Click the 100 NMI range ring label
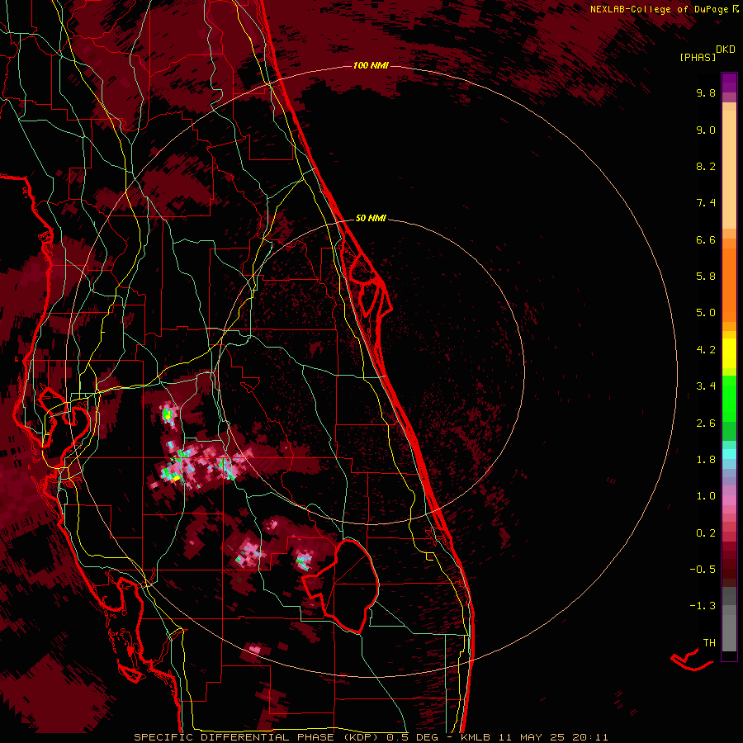The height and width of the screenshot is (743, 743). [x=371, y=65]
